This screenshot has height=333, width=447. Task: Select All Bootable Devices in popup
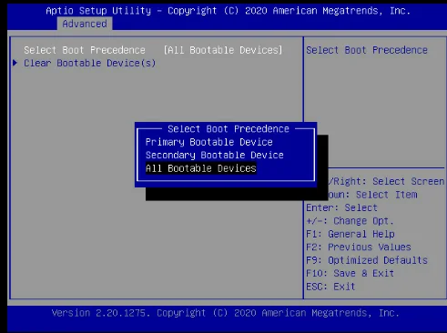click(x=201, y=168)
